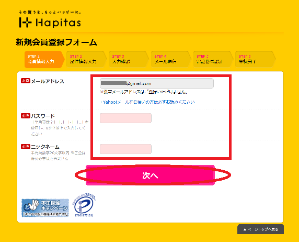The height and width of the screenshot is (242, 299).
Task: Click the 新規会員登録フォーム heading
Action: tap(56, 42)
